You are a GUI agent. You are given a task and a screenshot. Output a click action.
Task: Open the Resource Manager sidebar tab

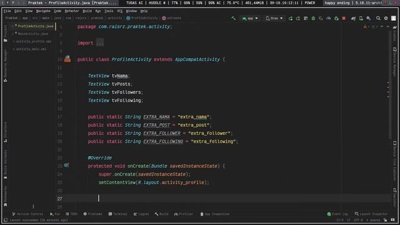[x=6, y=66]
